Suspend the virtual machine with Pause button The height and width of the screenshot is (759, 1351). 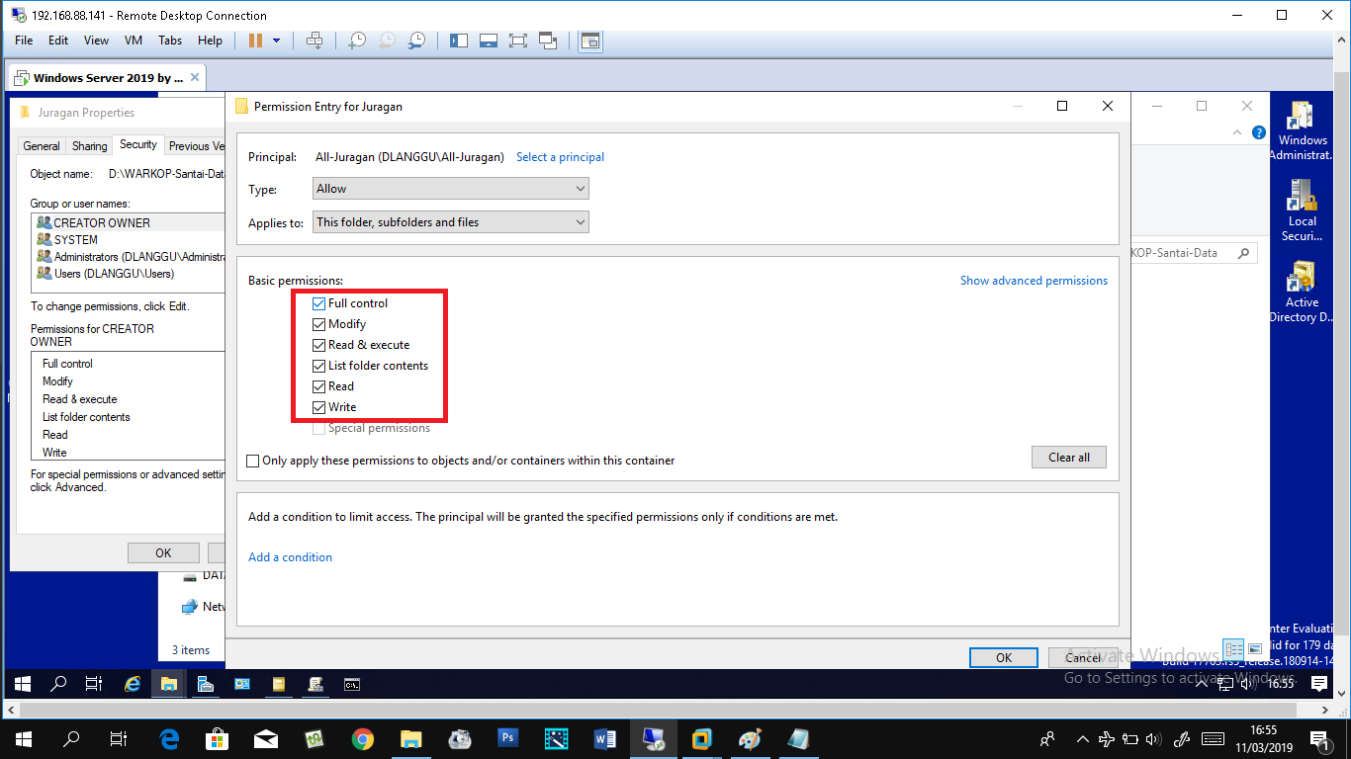click(x=256, y=41)
